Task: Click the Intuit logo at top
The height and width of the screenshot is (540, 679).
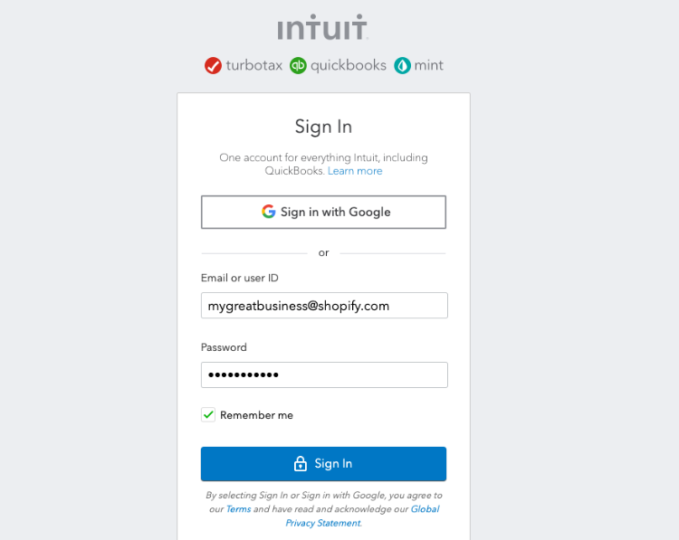Action: tap(323, 27)
